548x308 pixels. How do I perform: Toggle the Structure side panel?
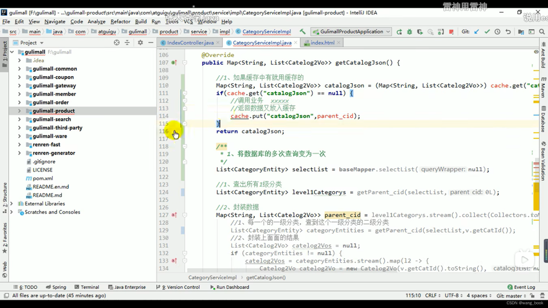click(4, 197)
